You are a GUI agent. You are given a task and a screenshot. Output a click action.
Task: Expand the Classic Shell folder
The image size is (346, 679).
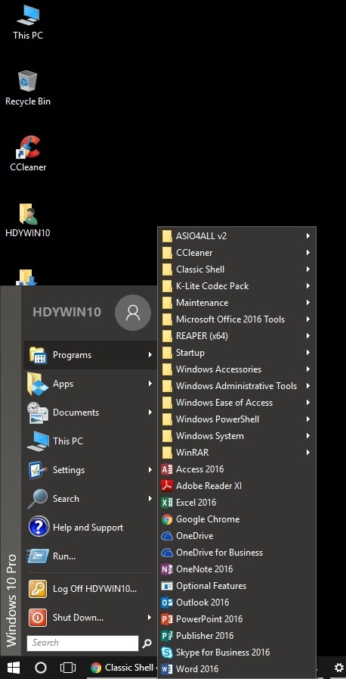coord(237,269)
